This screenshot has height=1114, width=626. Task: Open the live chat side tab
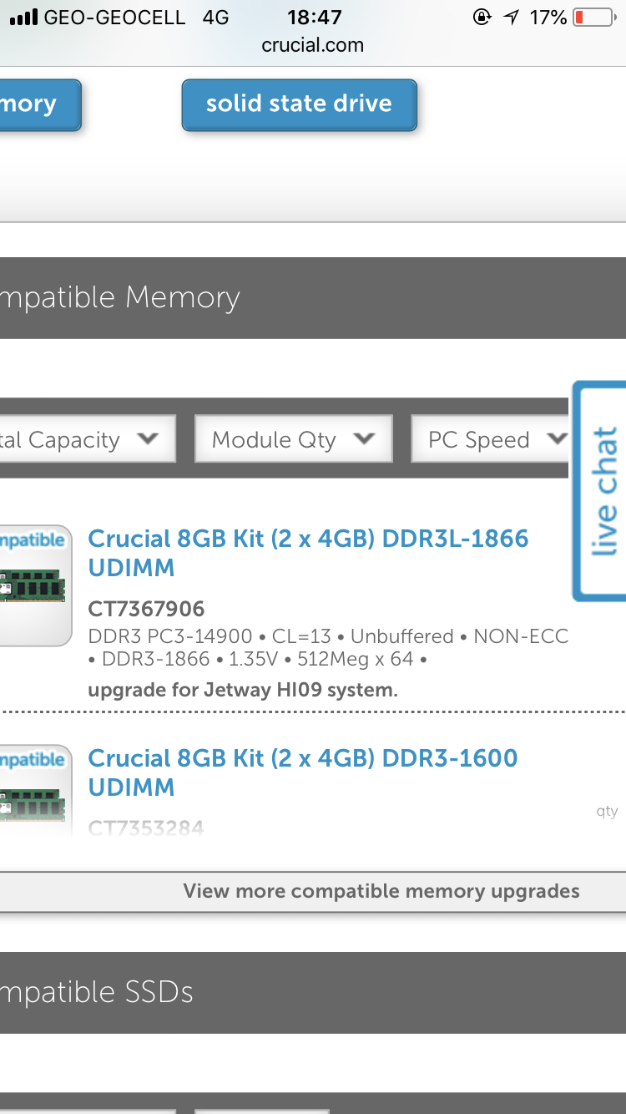click(x=602, y=491)
